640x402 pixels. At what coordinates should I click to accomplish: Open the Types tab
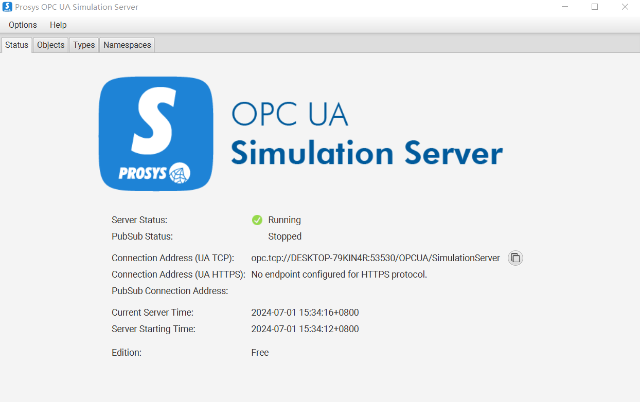[x=83, y=45]
